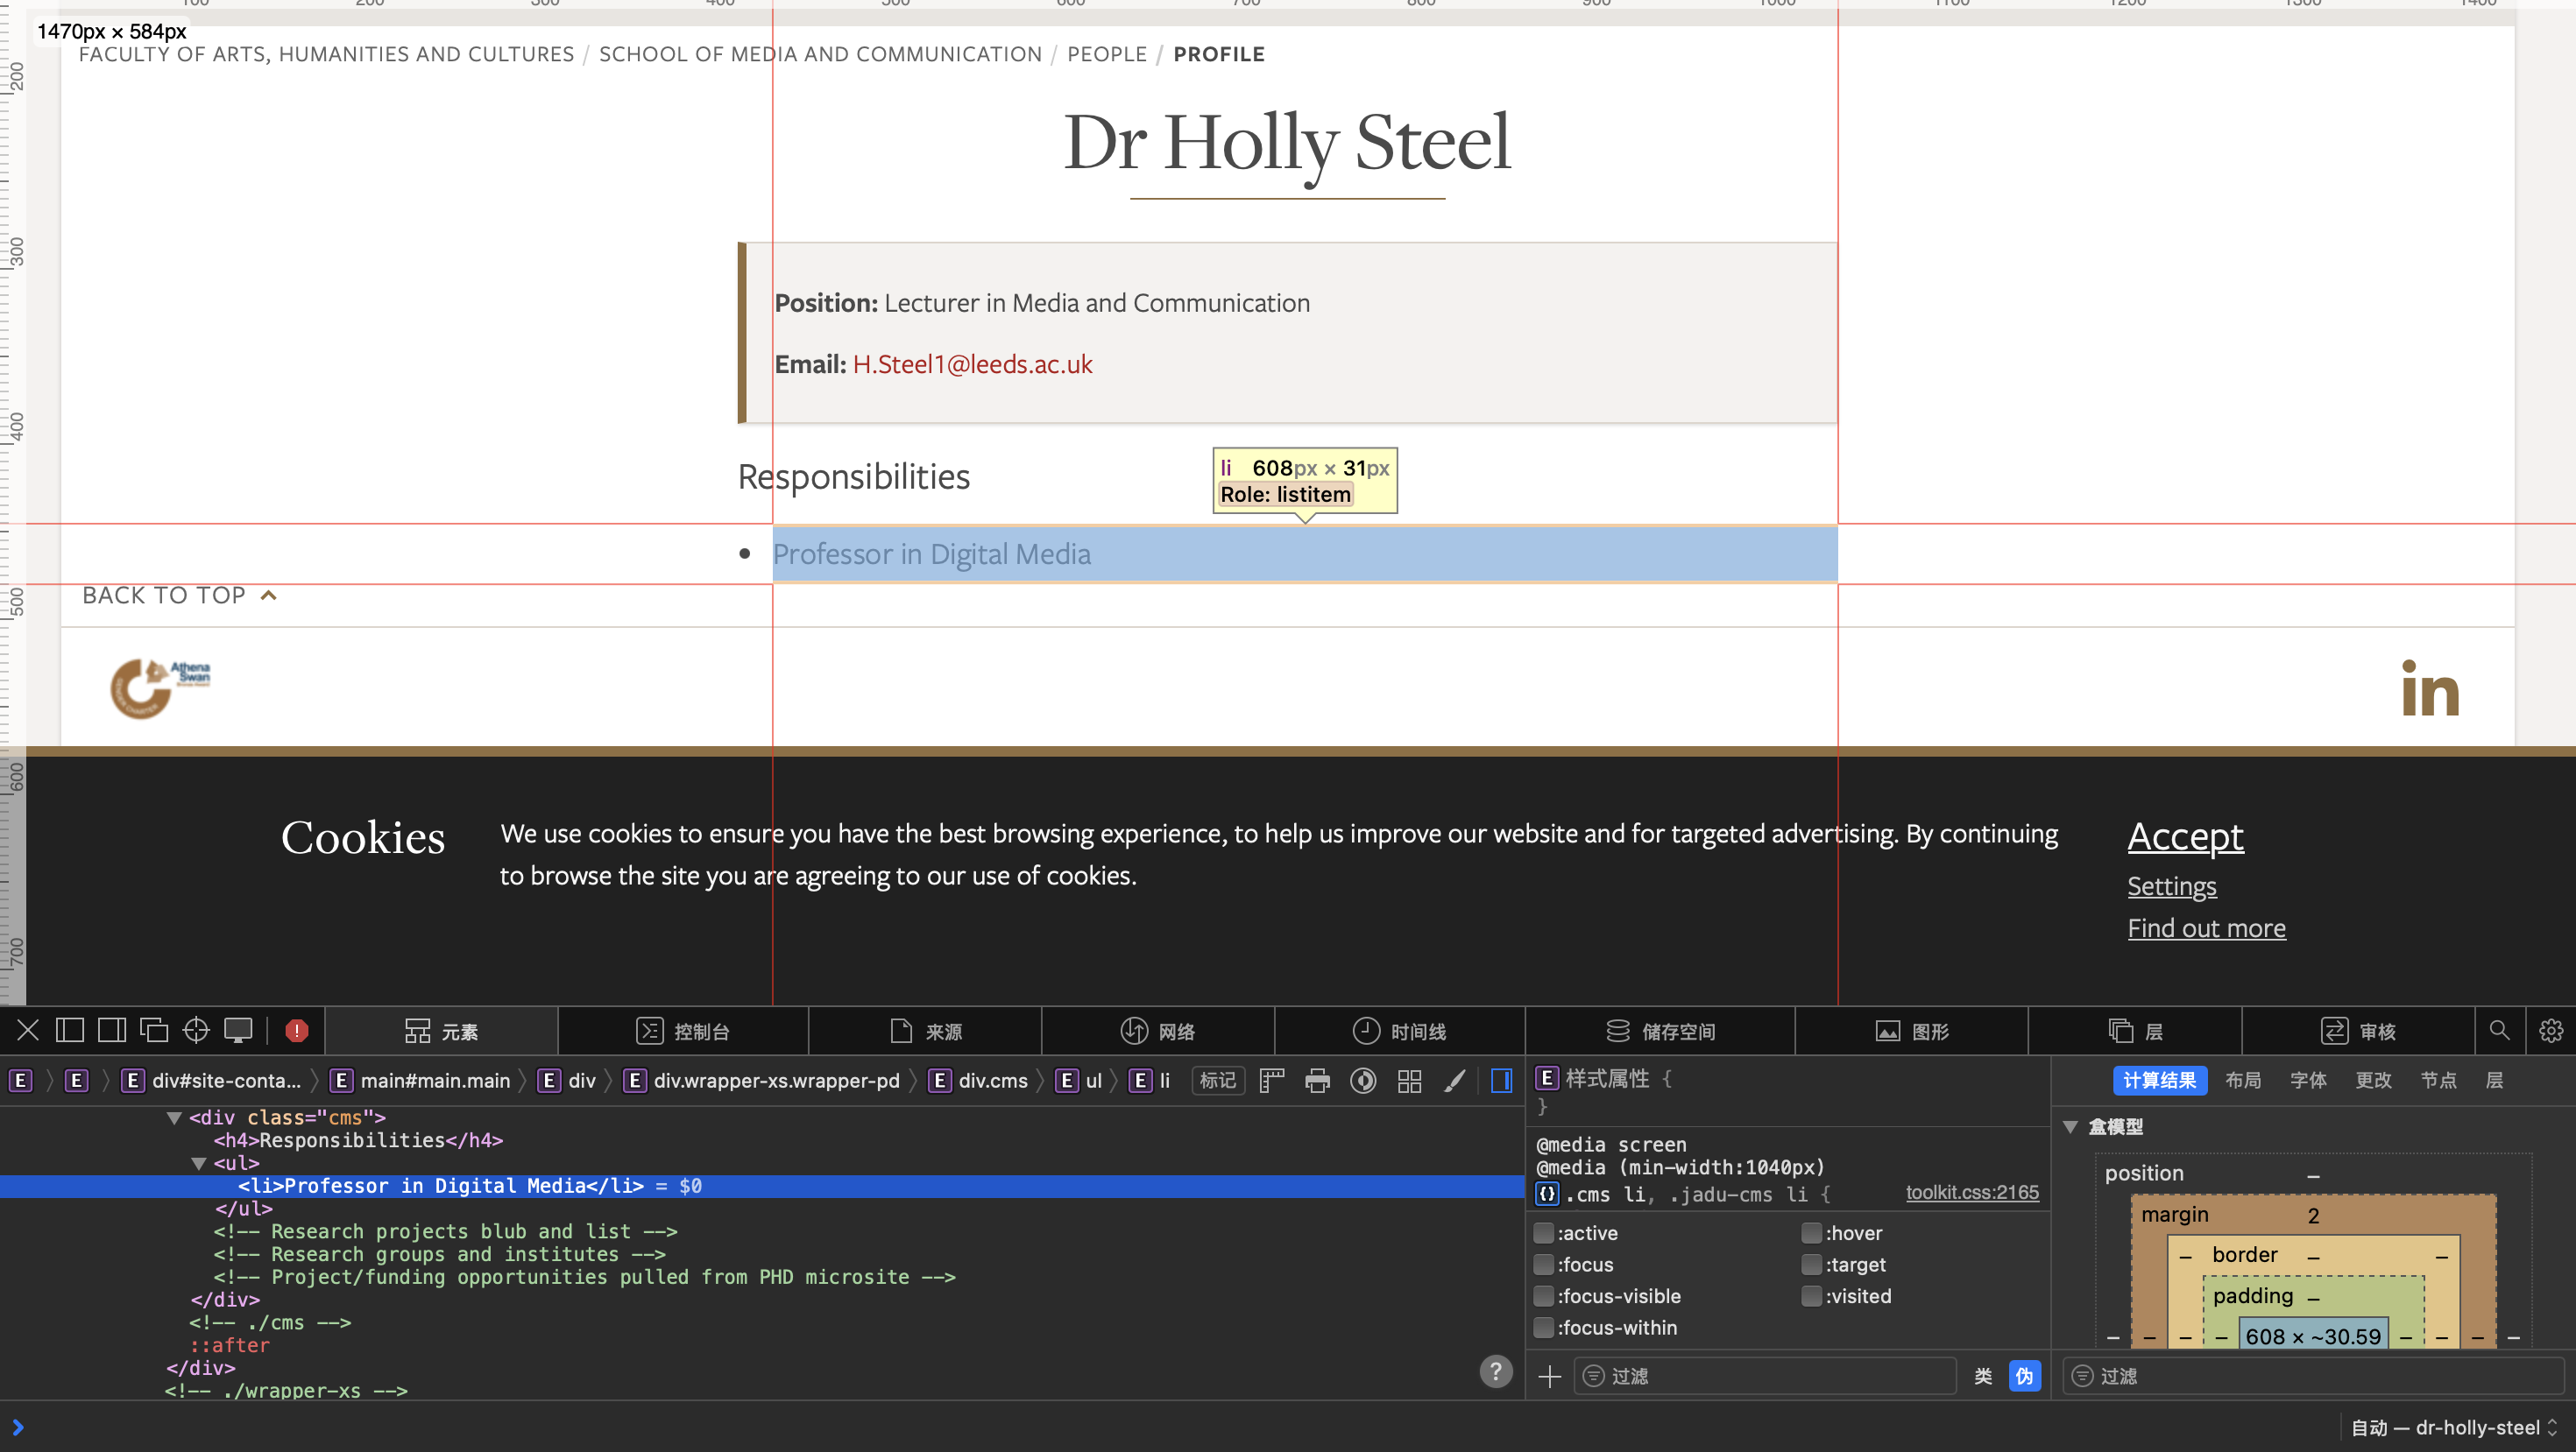The height and width of the screenshot is (1452, 2576).
Task: Check the :visited pseudo-class box
Action: pos(1811,1295)
